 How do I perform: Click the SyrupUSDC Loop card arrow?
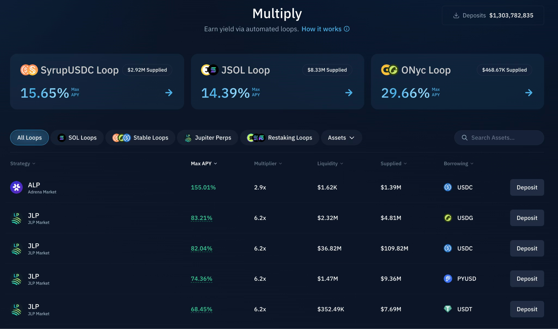(169, 93)
